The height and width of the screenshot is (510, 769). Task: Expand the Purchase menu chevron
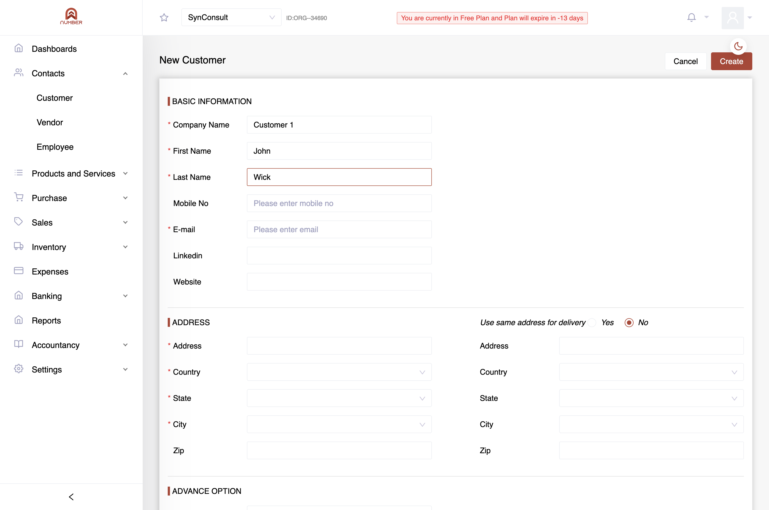click(x=125, y=198)
